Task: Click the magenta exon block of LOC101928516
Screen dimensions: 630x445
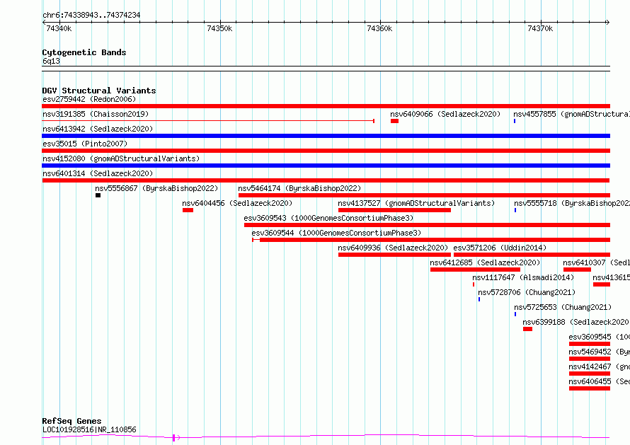Action: click(x=173, y=438)
